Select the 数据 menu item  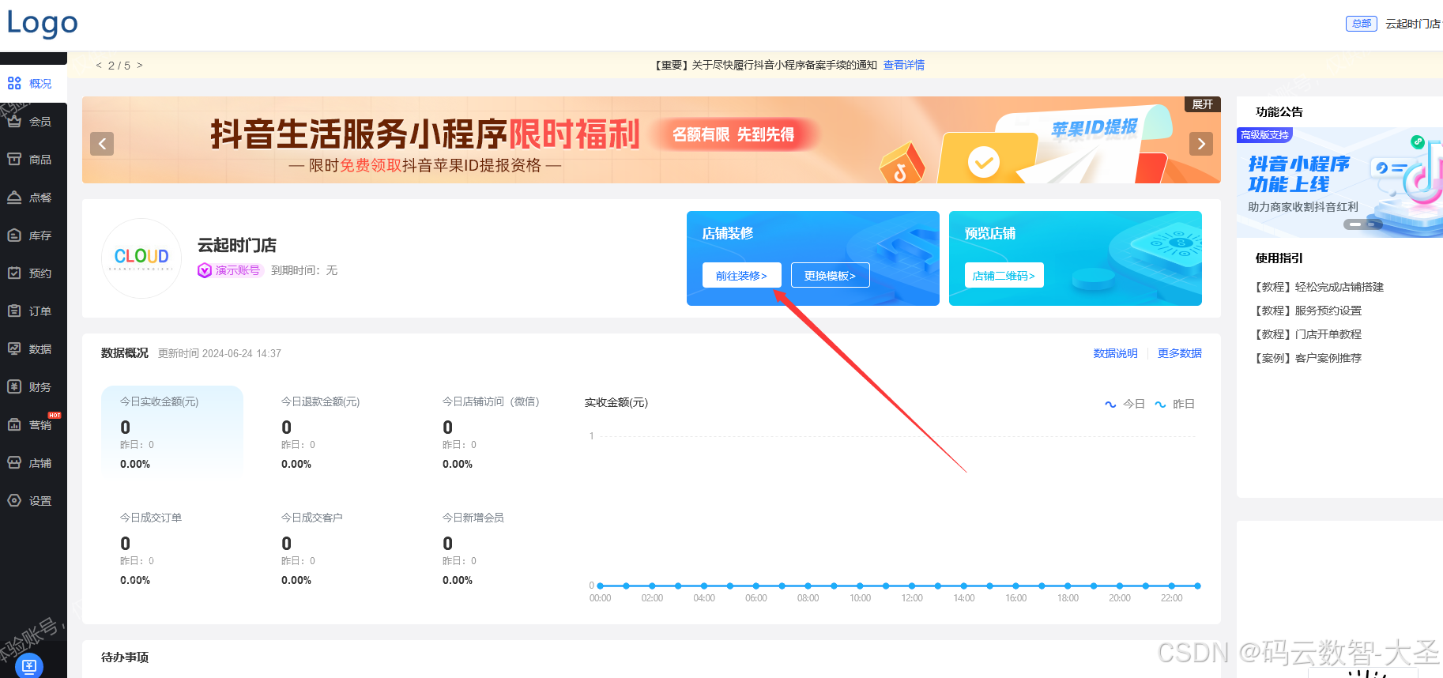click(x=40, y=348)
